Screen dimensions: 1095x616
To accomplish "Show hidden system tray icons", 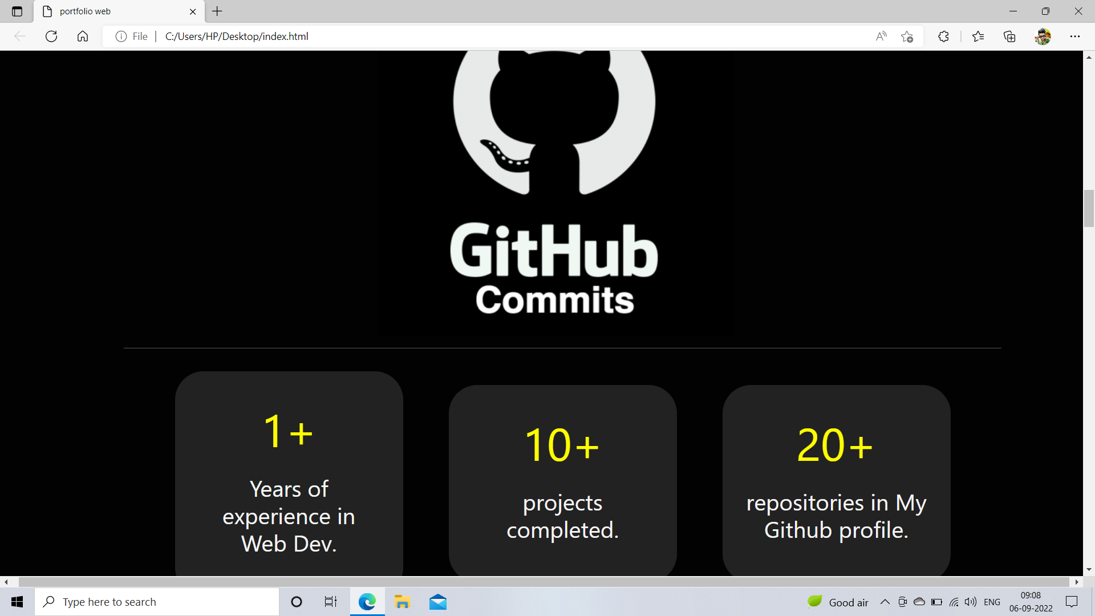I will pos(885,601).
